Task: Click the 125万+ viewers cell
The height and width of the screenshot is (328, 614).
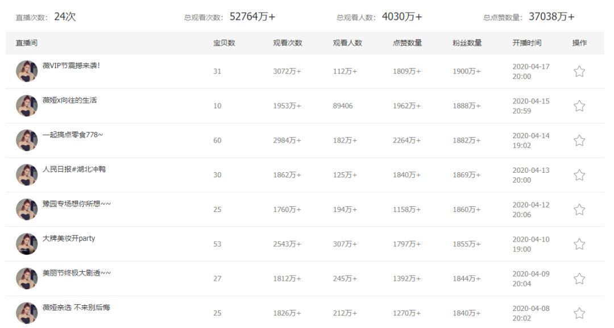Action: click(345, 175)
